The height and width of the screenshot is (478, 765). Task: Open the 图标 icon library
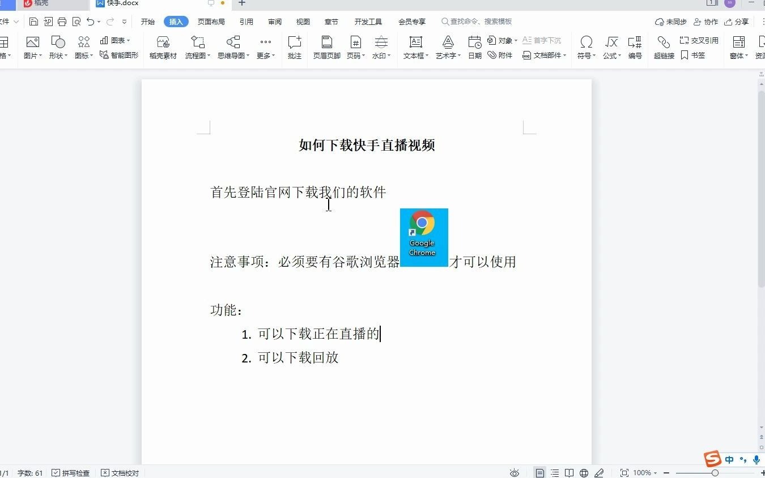tap(84, 48)
